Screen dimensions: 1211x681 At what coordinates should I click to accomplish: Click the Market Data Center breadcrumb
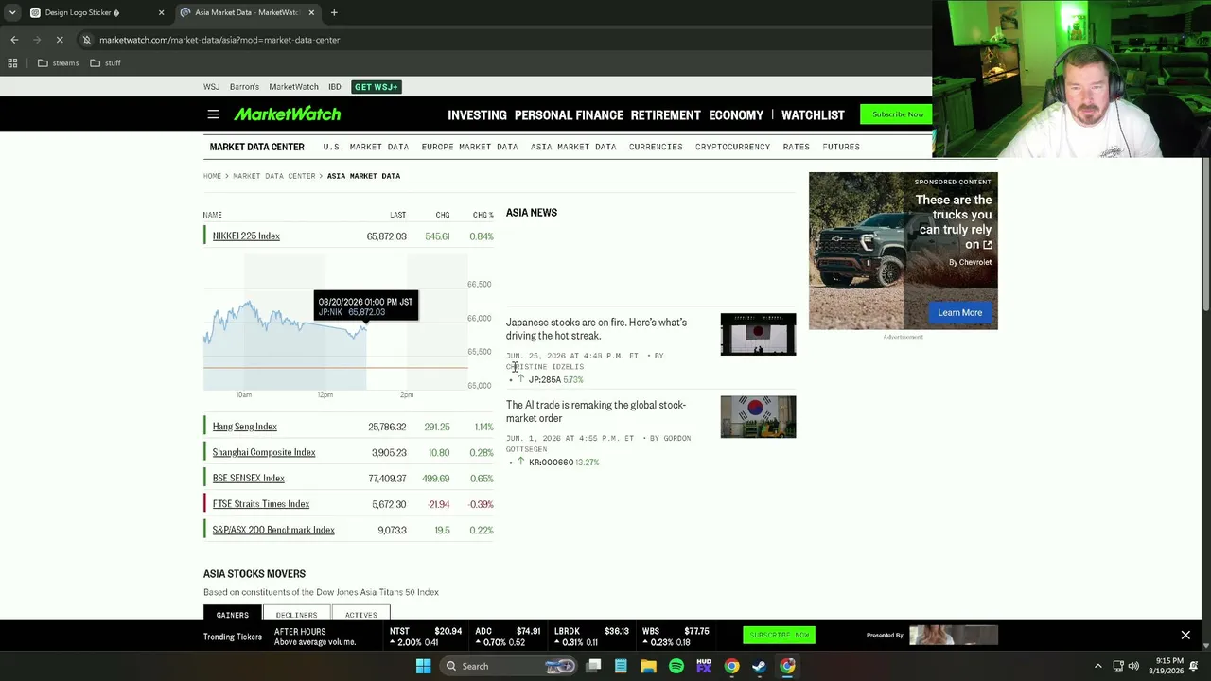(274, 176)
